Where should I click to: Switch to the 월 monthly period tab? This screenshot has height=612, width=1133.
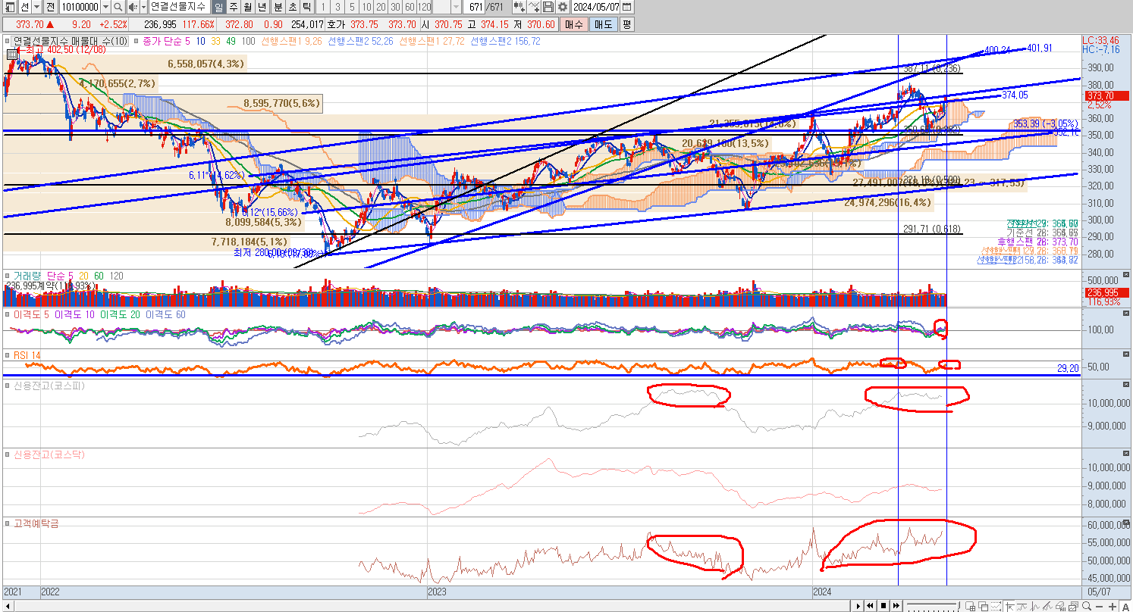[x=247, y=7]
